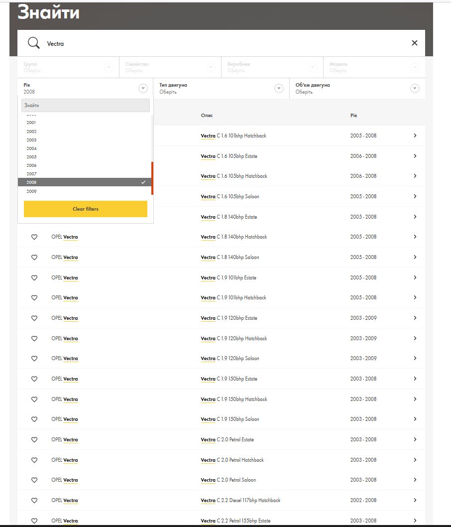Open arrow for Vectra C 1.6 101bhp Hatchback
Viewport: 451px width, 527px height.
tap(415, 135)
